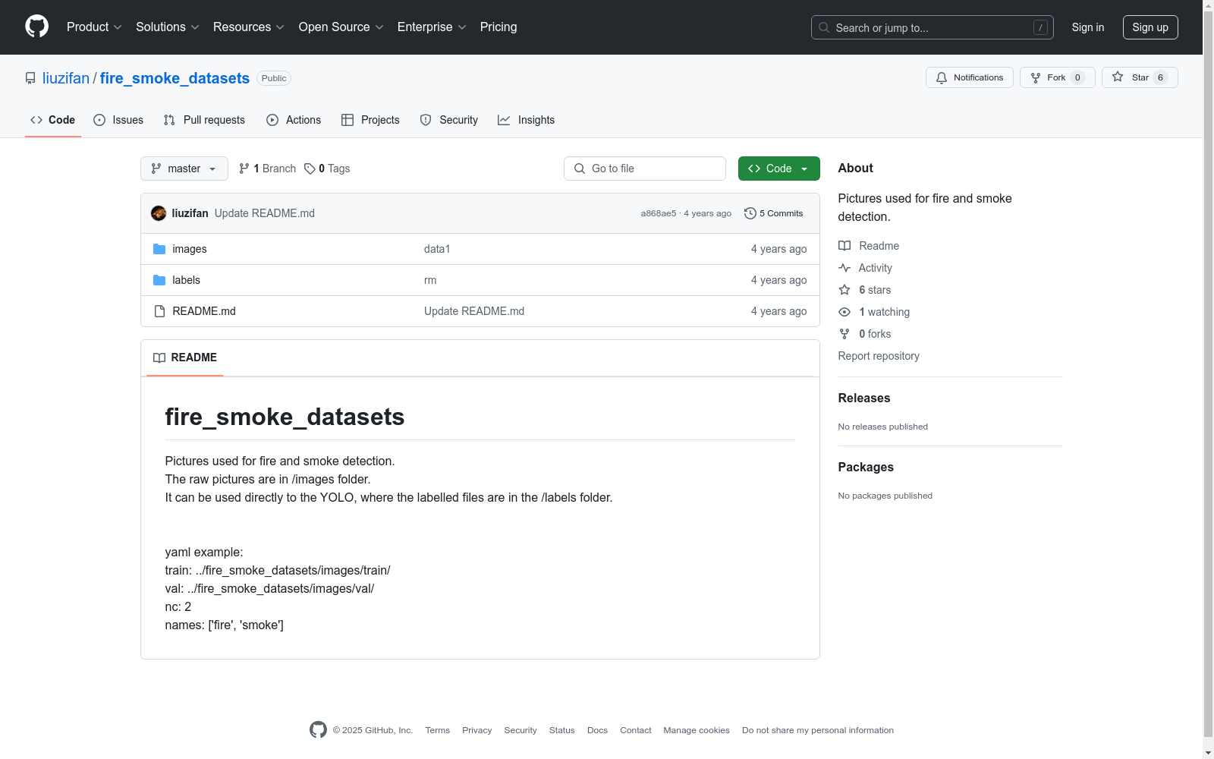Screen dimensions: 1214x759
Task: Open the Readme link in About
Action: (x=869, y=246)
